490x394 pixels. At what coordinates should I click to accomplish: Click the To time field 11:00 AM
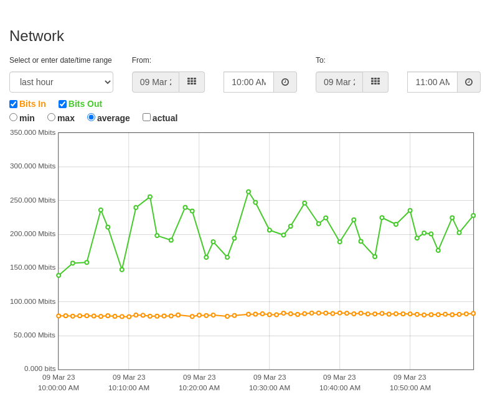click(433, 82)
